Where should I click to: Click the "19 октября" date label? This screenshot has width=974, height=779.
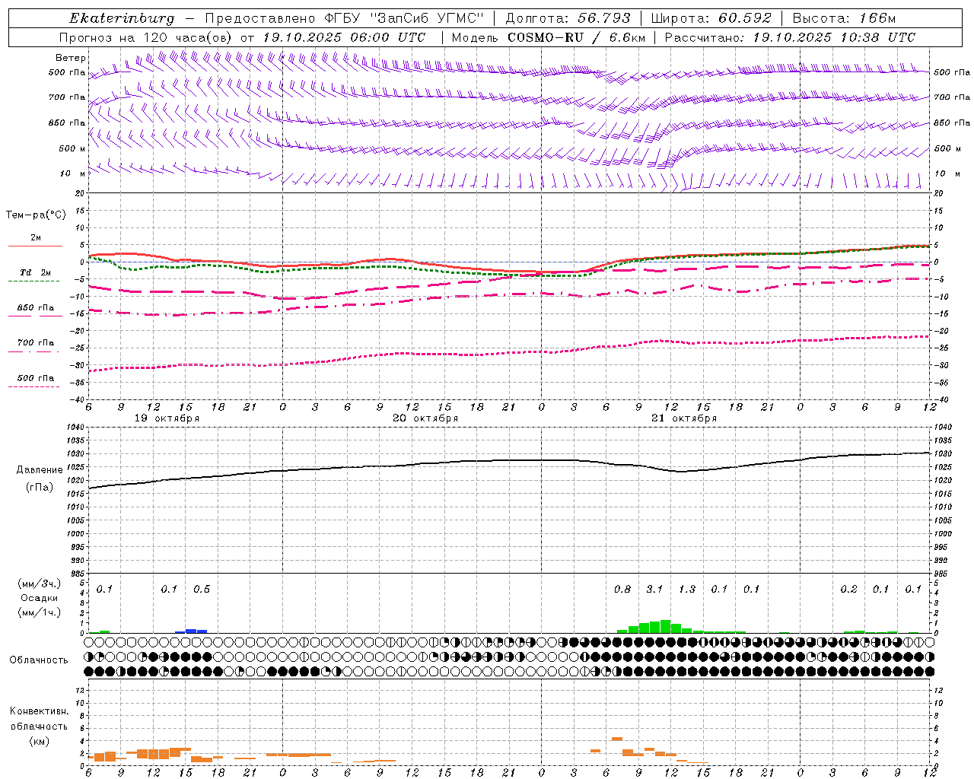pyautogui.click(x=167, y=418)
